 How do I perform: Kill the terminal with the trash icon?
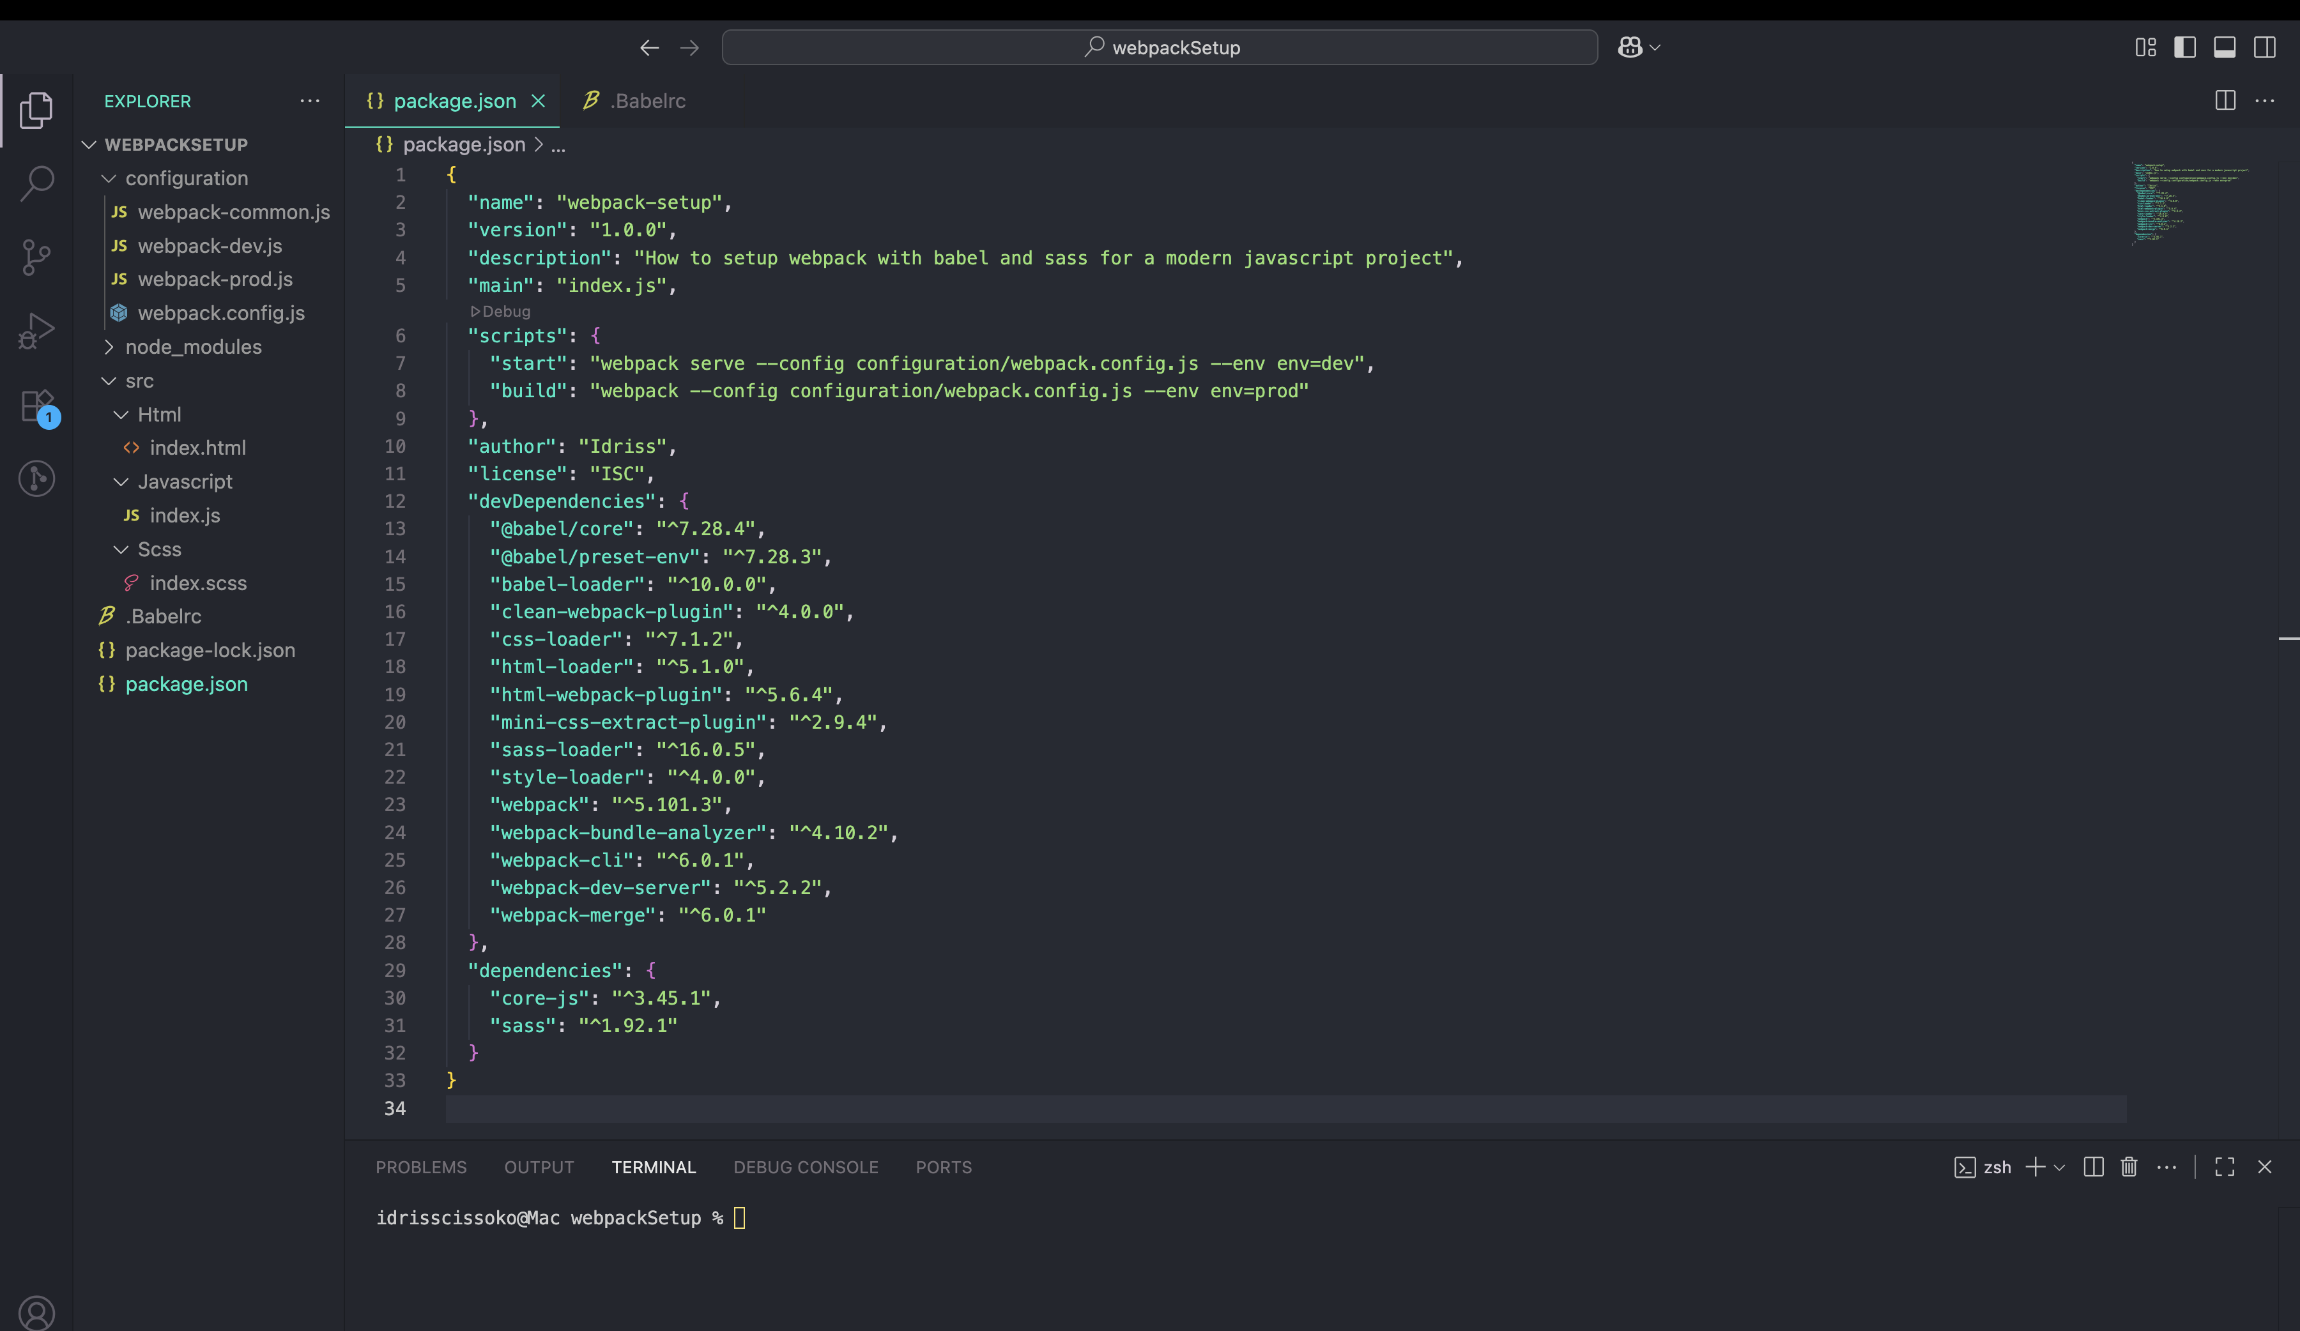tap(2129, 1167)
